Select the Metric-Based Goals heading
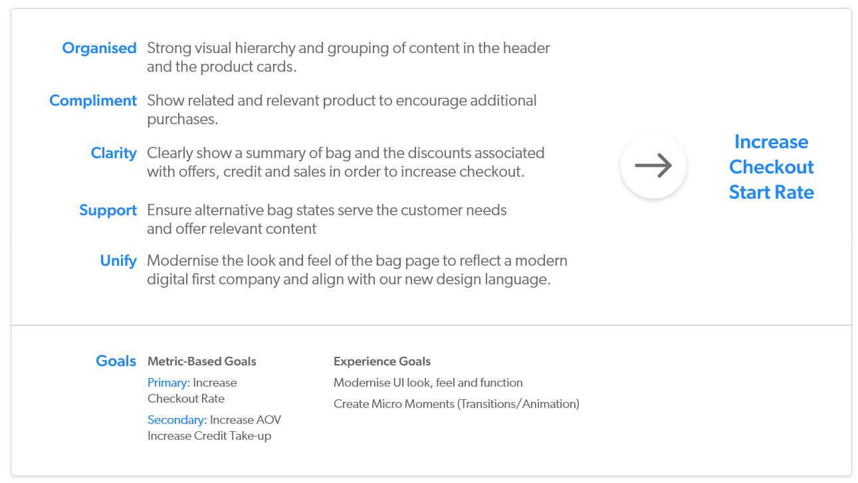 (201, 361)
